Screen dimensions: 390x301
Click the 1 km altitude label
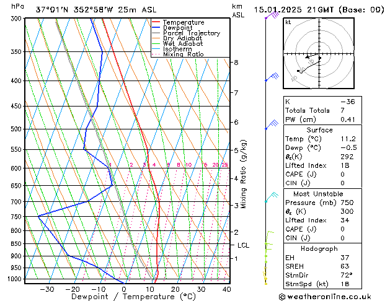tap(236, 258)
